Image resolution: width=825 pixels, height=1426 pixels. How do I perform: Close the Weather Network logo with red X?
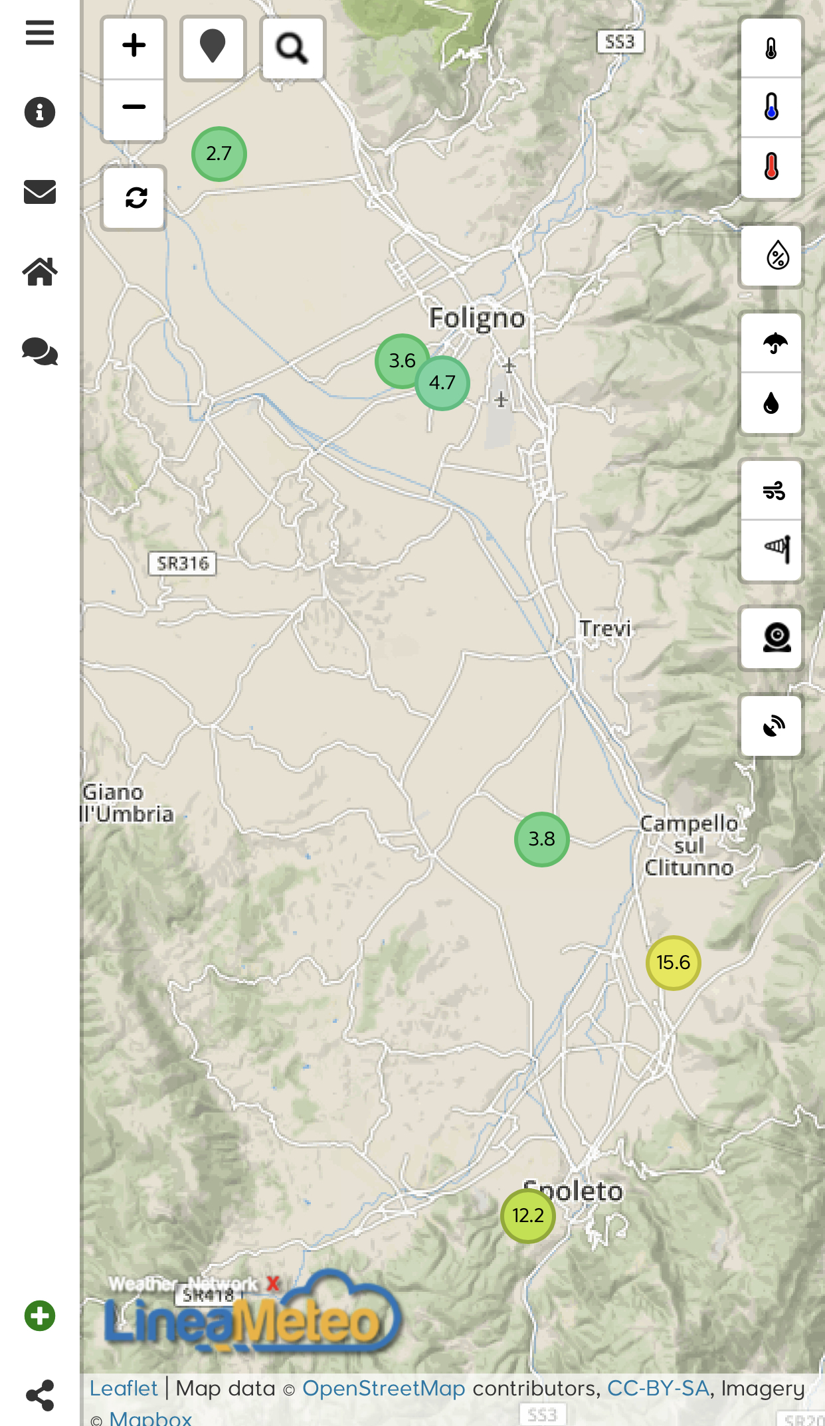coord(273,1283)
